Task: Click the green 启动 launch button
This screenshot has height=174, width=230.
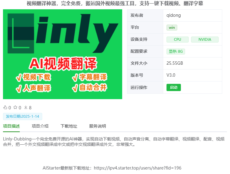Action: click(173, 87)
